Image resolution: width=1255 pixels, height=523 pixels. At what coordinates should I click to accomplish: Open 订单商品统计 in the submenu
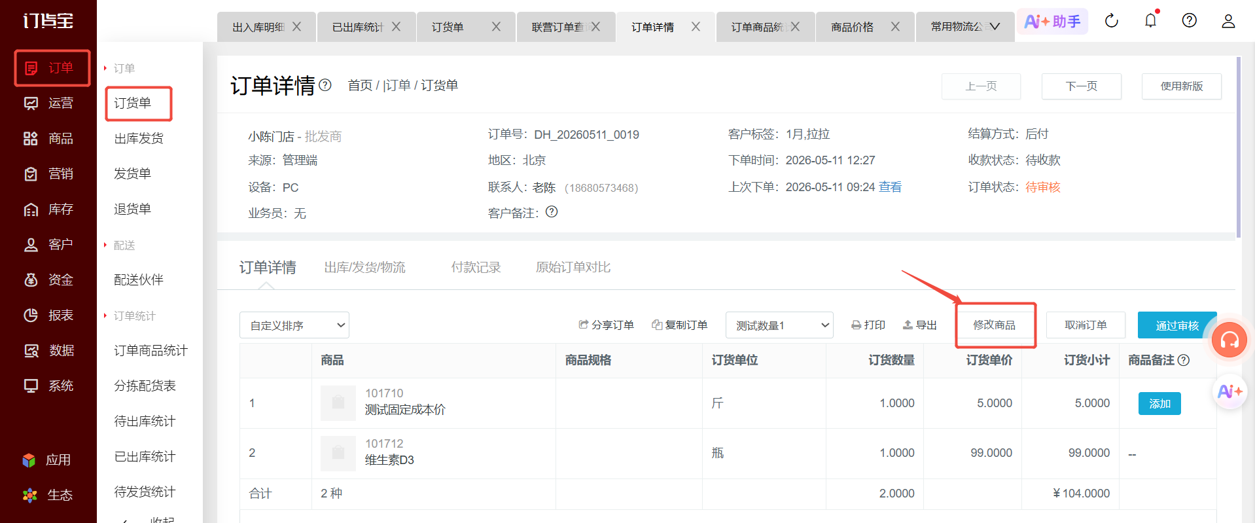point(150,351)
